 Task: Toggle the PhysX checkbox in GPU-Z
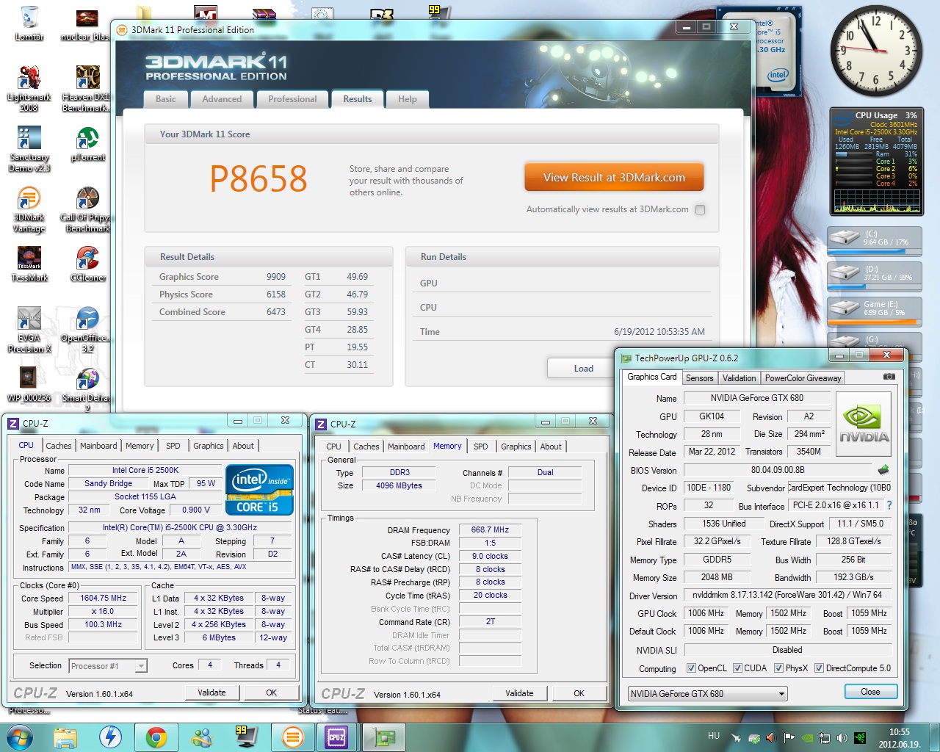coord(778,668)
